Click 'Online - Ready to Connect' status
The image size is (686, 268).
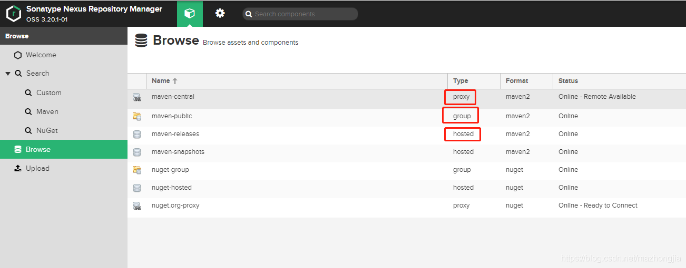(598, 205)
